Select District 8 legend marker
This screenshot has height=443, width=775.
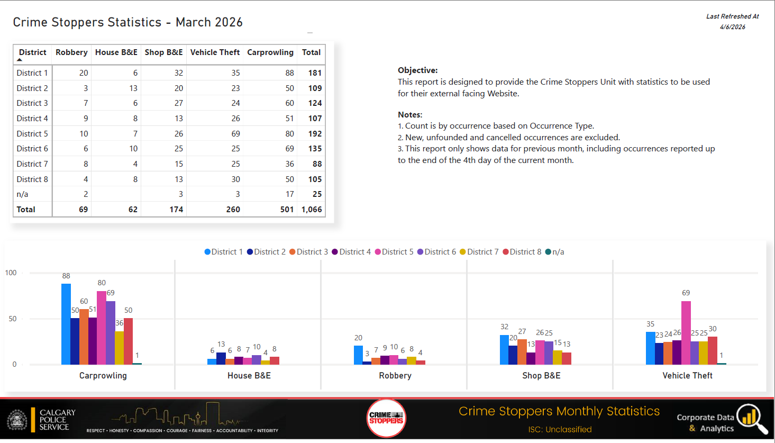point(506,252)
